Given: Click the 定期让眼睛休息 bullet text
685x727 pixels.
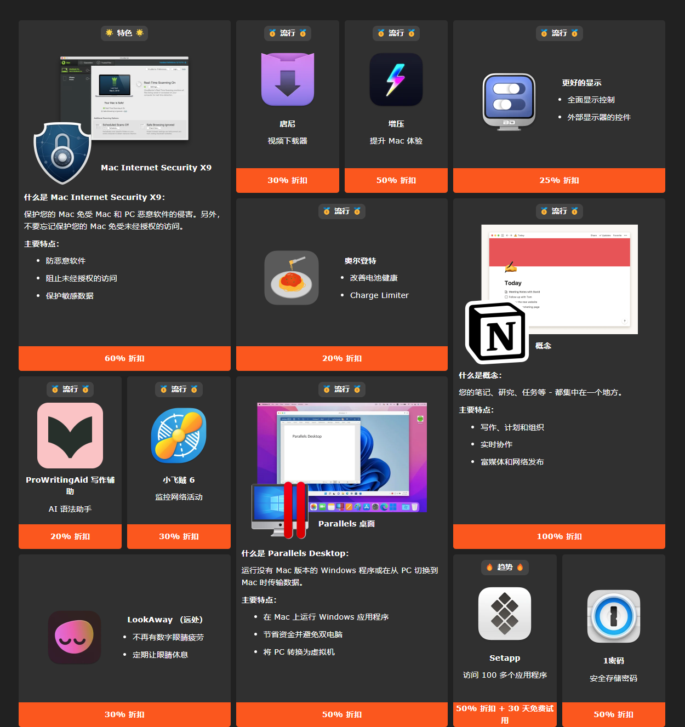Looking at the screenshot, I should (160, 655).
